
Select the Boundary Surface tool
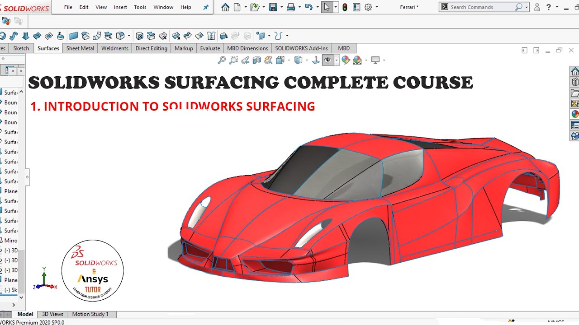(37, 36)
